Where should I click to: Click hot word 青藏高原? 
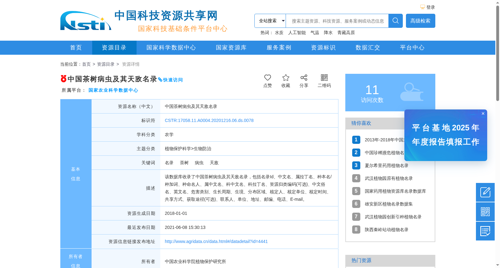click(x=346, y=33)
